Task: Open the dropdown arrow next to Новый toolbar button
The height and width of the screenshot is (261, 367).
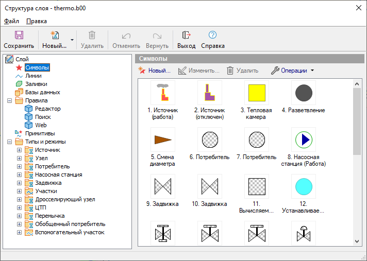Action: [72, 40]
